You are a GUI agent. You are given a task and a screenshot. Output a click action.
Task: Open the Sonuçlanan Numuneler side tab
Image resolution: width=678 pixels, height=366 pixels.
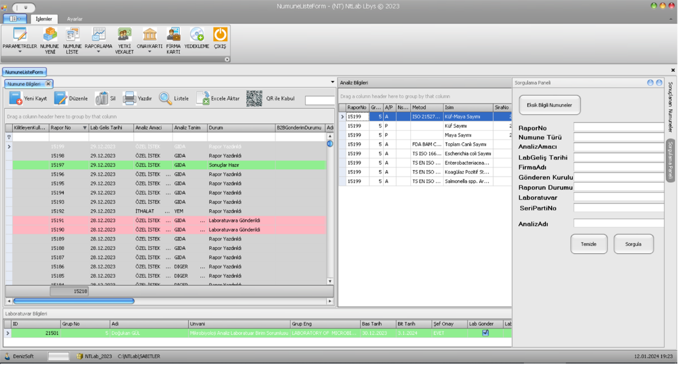click(670, 107)
